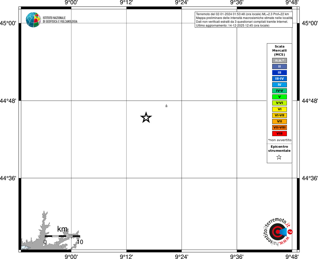Image resolution: width=318 pixels, height=259 pixels.
Task: Click the 'Dati non verificati' info line
Action: click(x=242, y=22)
